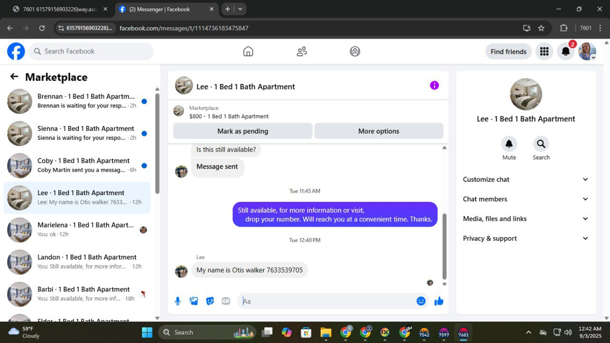The image size is (610, 343).
Task: Open browser extensions puzzle icon
Action: tap(564, 28)
